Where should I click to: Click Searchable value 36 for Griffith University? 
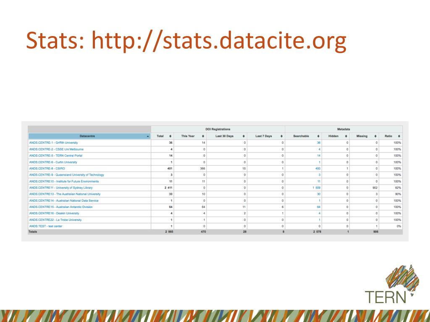[x=319, y=143]
